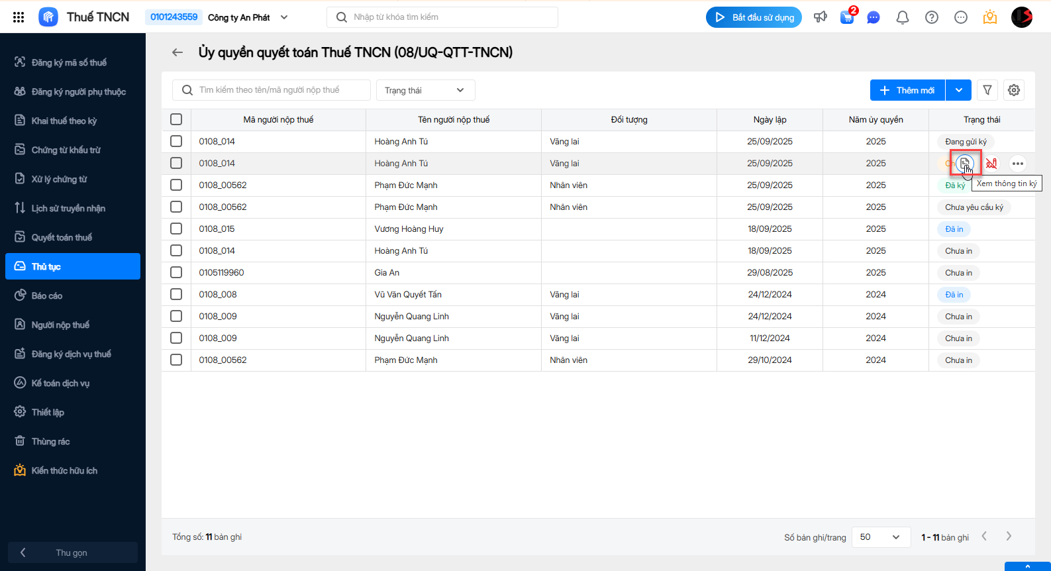1051x571 pixels.
Task: Open Báo cáo in sidebar
Action: tap(47, 295)
